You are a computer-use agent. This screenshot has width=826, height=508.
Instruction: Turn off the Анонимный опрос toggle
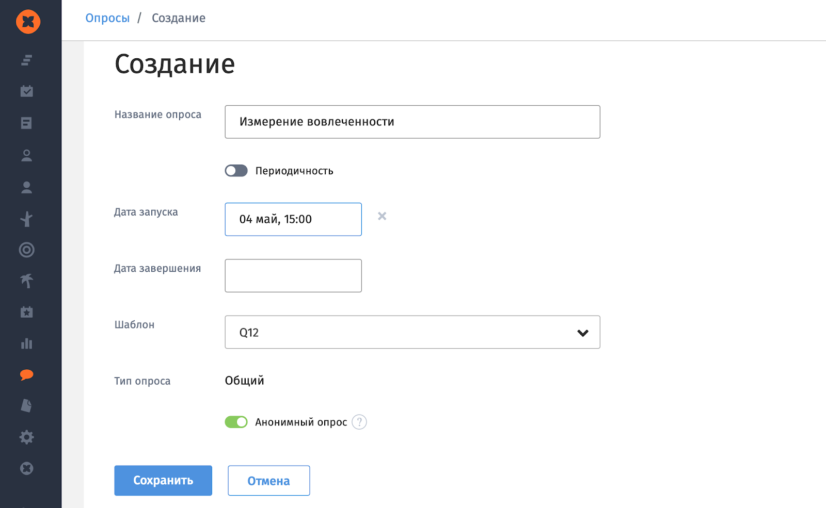(236, 422)
